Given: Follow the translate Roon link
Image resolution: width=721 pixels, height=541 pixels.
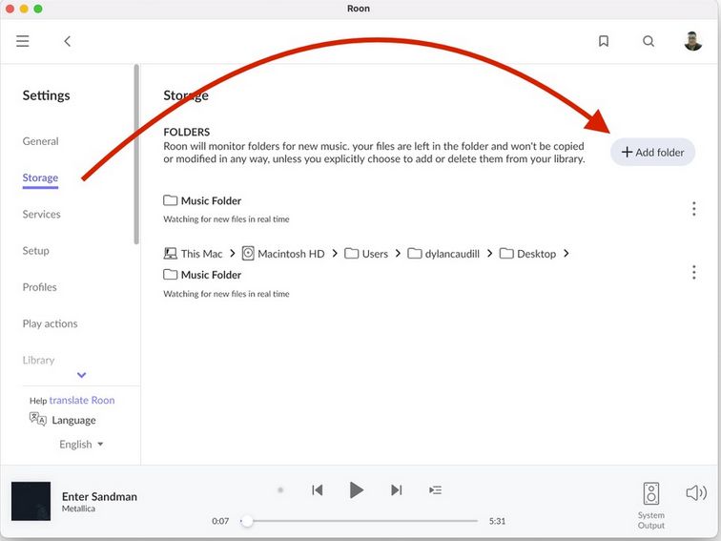Looking at the screenshot, I should click(82, 400).
